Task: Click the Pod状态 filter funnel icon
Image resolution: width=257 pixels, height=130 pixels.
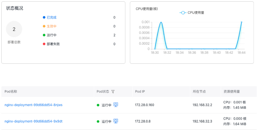Action: (113, 92)
